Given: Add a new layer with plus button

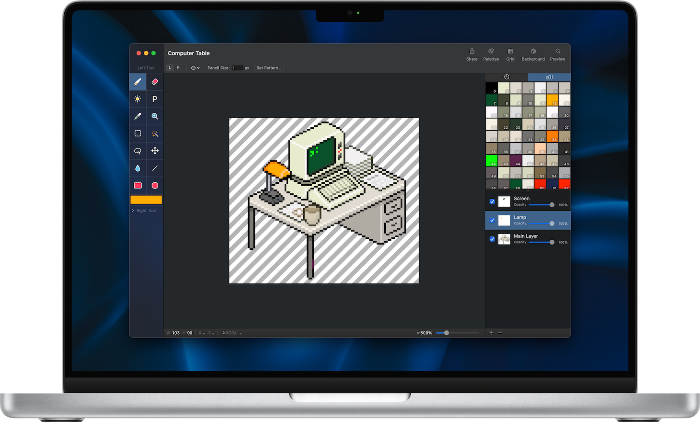Looking at the screenshot, I should click(491, 333).
